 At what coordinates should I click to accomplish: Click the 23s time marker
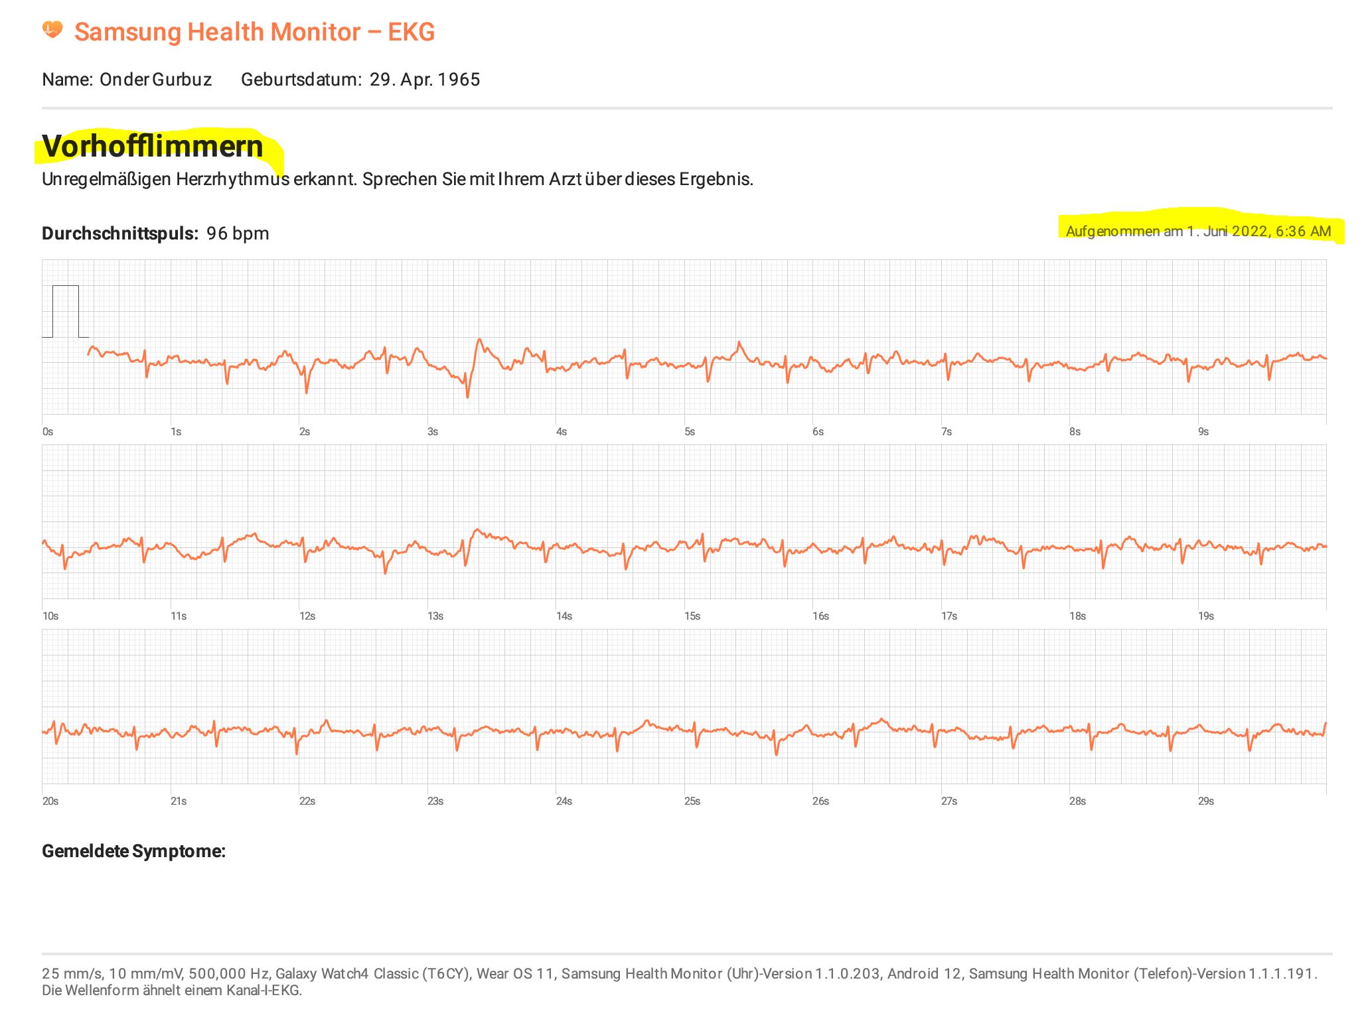pos(435,801)
